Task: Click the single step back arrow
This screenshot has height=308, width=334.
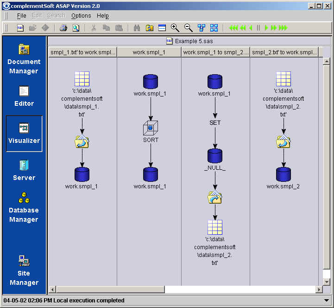Action: 251,28
